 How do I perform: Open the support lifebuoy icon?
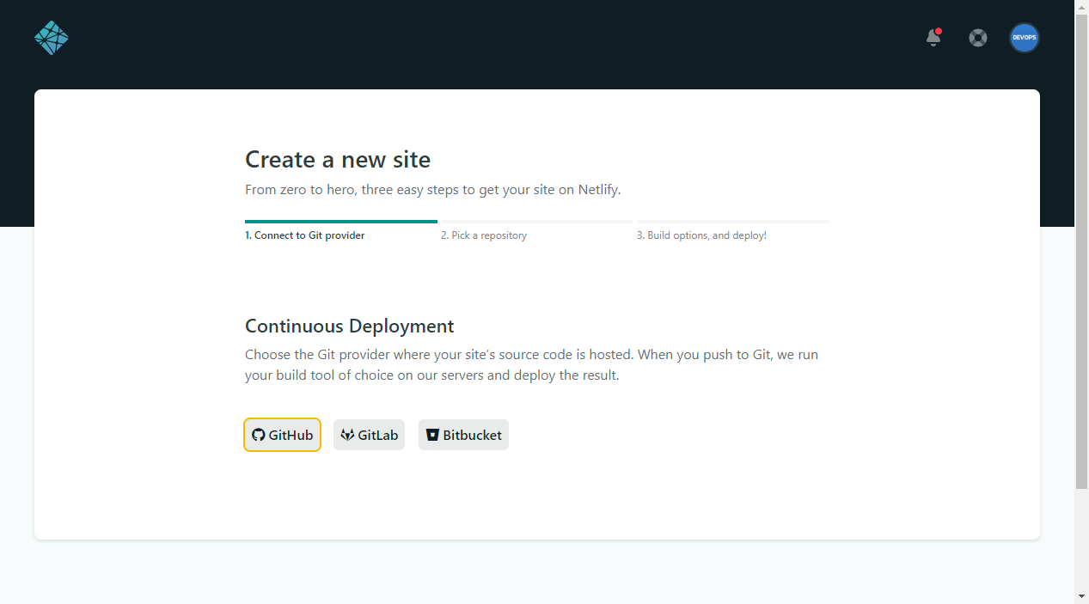(978, 38)
